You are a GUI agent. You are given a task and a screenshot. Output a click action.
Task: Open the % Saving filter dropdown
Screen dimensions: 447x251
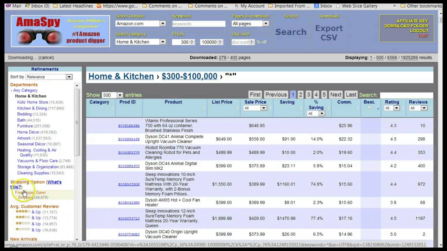[316, 114]
